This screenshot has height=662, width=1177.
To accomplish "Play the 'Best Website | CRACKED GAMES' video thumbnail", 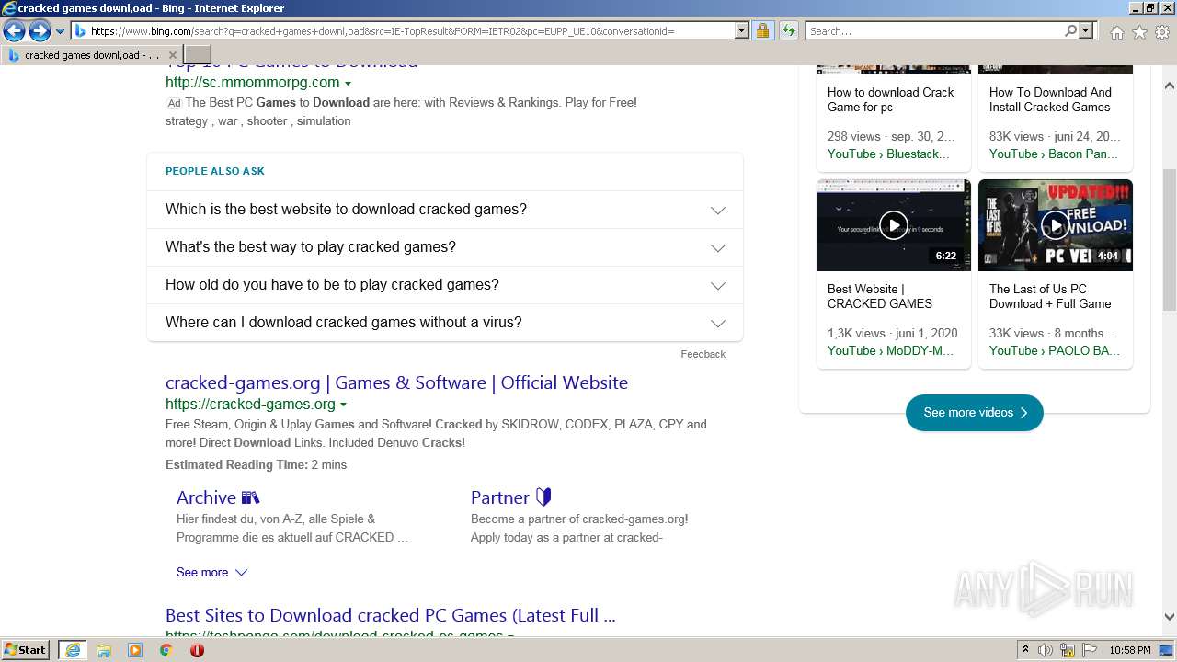I will tap(894, 225).
